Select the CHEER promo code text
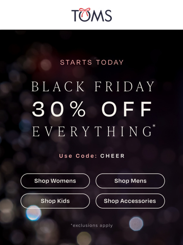183x245 pixels. point(112,156)
